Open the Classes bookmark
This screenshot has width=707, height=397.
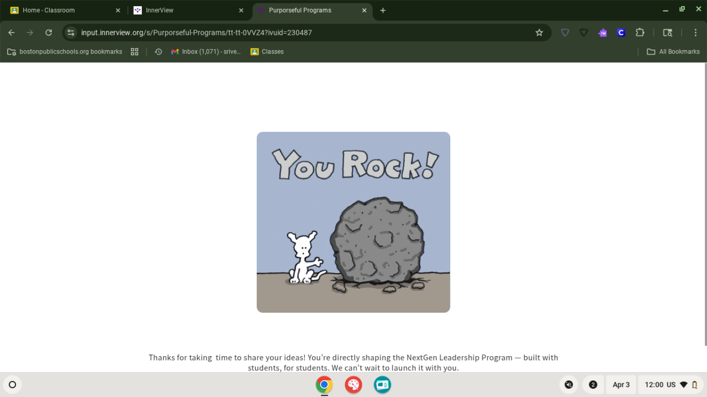click(267, 52)
